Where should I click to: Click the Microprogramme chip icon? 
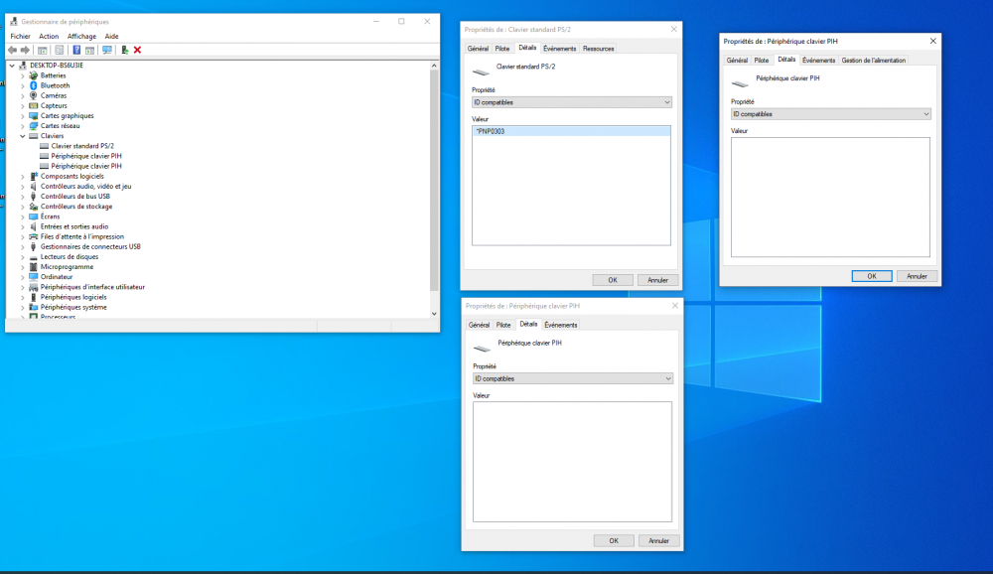click(x=34, y=267)
